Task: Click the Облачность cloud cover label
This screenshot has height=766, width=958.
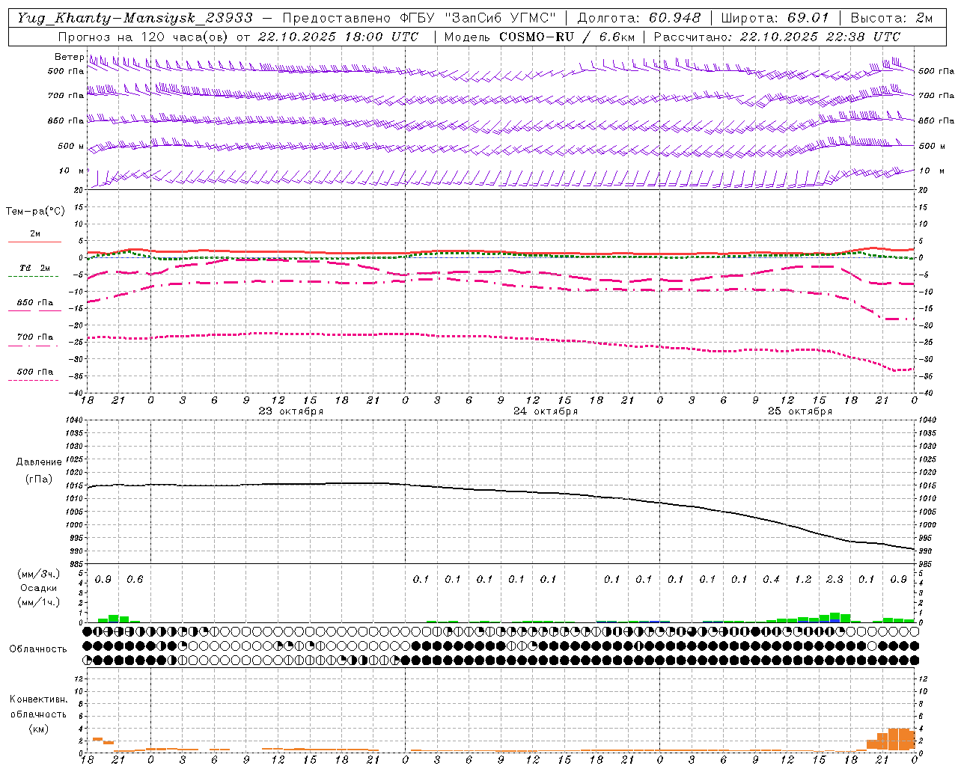Action: [38, 649]
